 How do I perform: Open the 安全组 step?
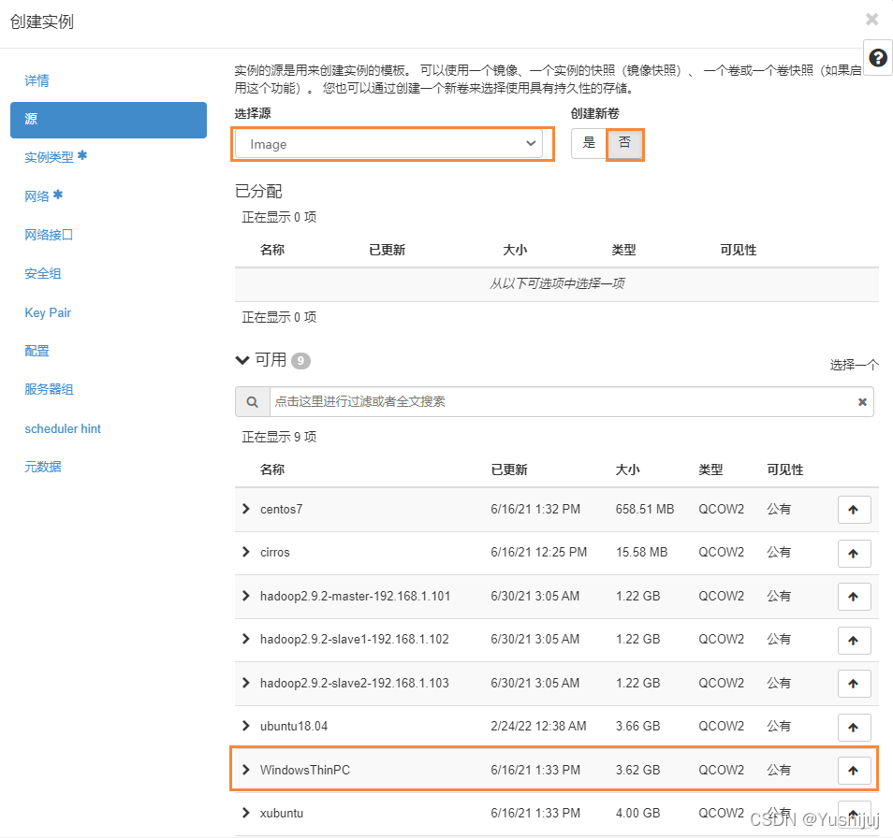43,274
